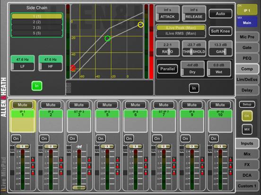Toggle the On button for channel 7
The image size is (261, 195).
coord(157,138)
